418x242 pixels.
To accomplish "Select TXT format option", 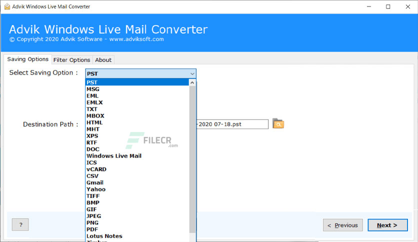I will coord(137,109).
